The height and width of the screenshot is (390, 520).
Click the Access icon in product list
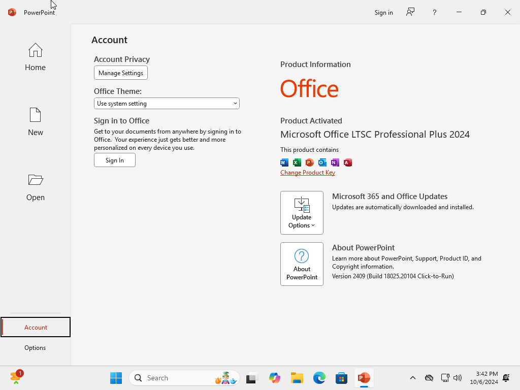[x=347, y=162]
